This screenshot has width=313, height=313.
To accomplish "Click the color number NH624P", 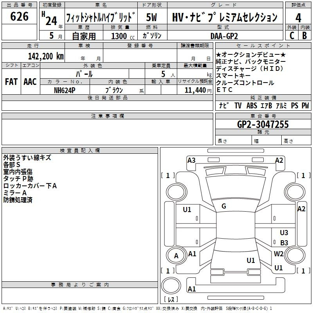I will (x=65, y=90).
